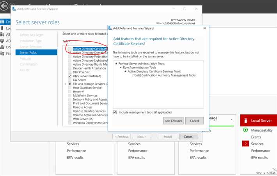This screenshot has width=277, height=176.
Task: Collapse Role Administration Tools node
Action: [121, 68]
